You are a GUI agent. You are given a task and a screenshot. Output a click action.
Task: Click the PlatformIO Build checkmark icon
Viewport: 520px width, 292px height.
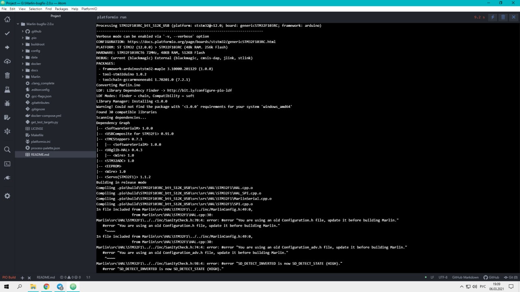[7, 33]
